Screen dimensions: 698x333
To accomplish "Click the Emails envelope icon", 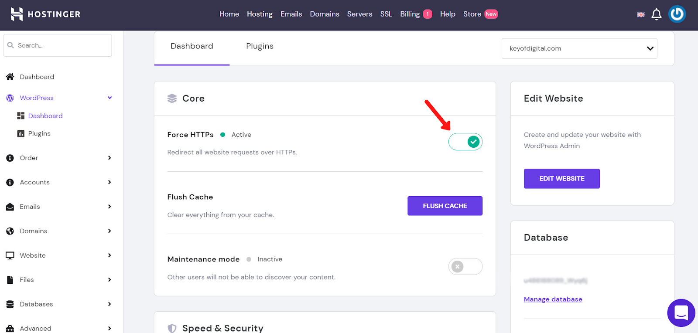I will [10, 207].
